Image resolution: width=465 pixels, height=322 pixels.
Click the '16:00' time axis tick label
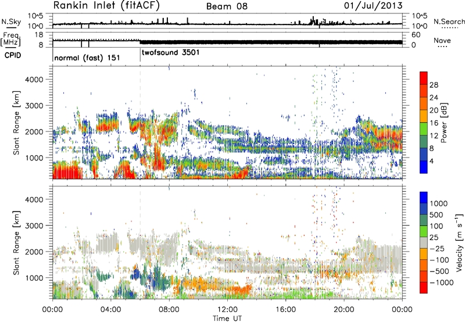285,310
